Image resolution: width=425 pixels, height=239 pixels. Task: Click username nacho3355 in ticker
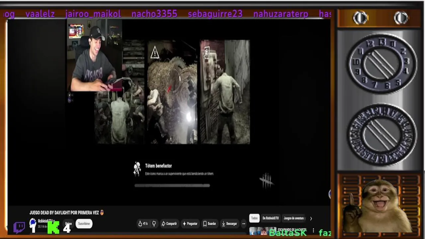click(154, 14)
